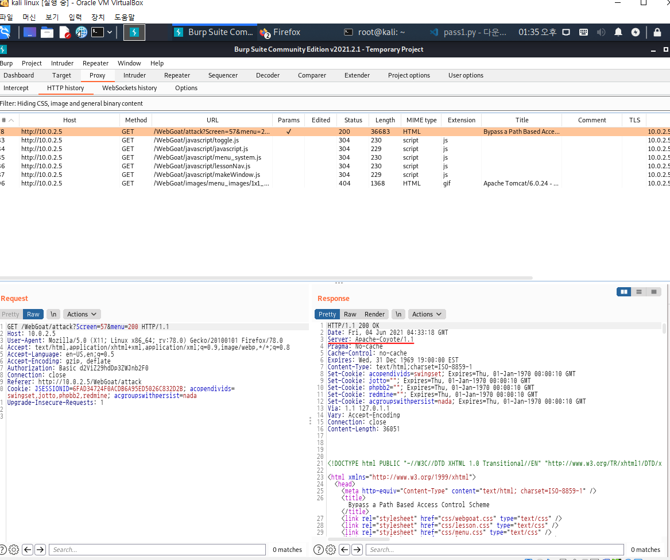Open the power manager lightning icon
Image resolution: width=670 pixels, height=560 pixels.
tap(636, 32)
